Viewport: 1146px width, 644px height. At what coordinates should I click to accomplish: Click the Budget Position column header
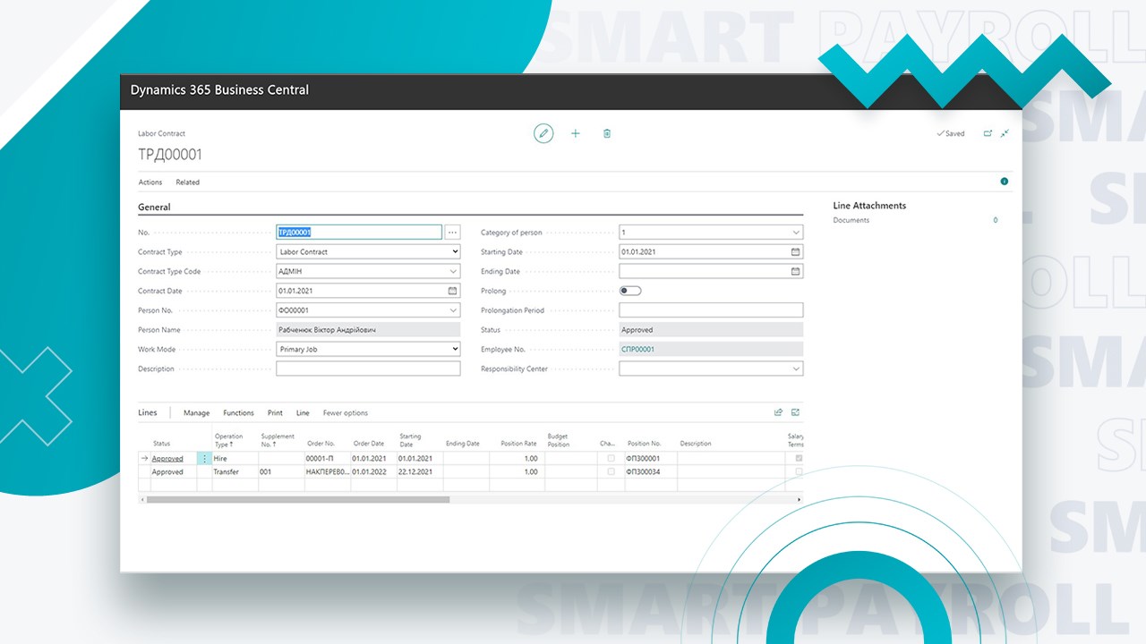pos(559,440)
